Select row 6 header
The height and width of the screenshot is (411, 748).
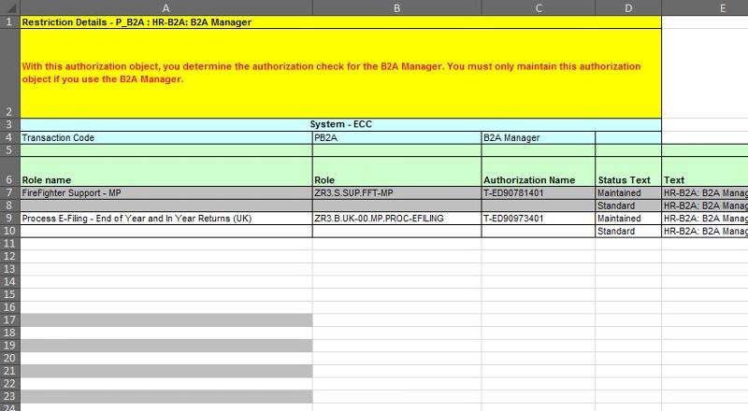coord(9,171)
